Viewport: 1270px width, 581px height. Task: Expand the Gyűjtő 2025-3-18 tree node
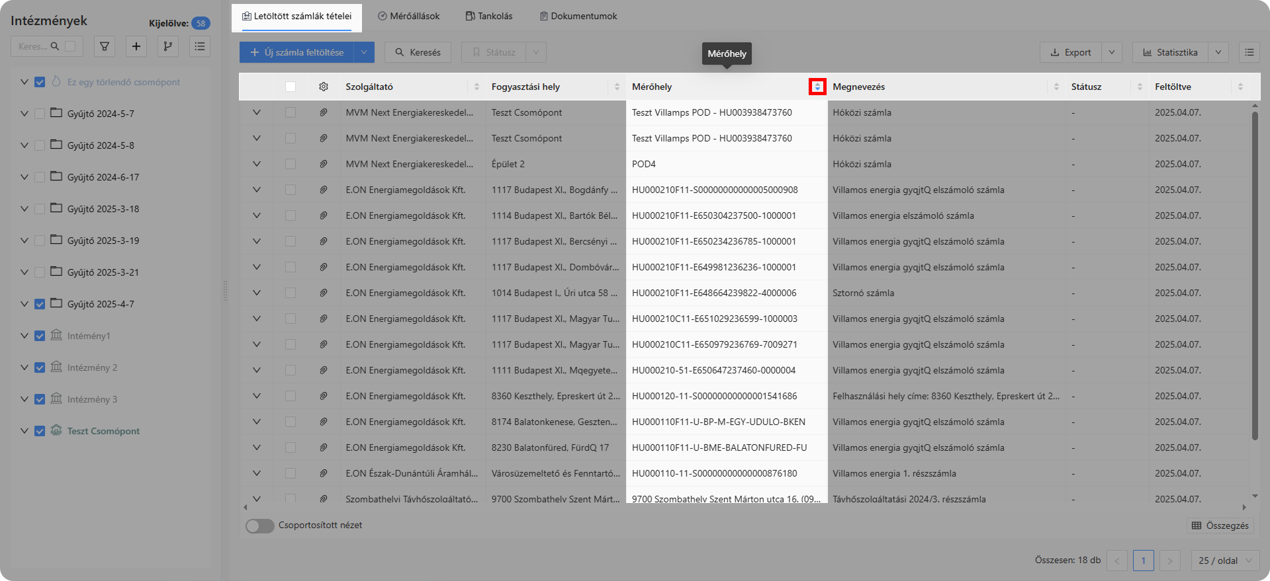click(x=24, y=209)
